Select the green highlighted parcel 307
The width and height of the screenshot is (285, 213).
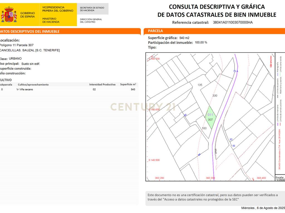coord(210,117)
